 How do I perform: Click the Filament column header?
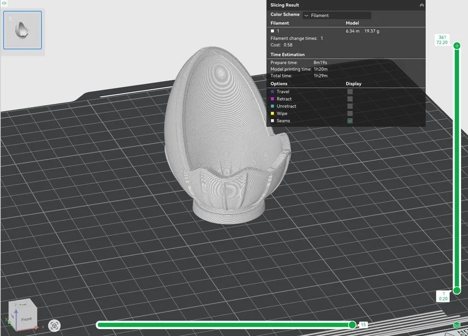click(280, 23)
